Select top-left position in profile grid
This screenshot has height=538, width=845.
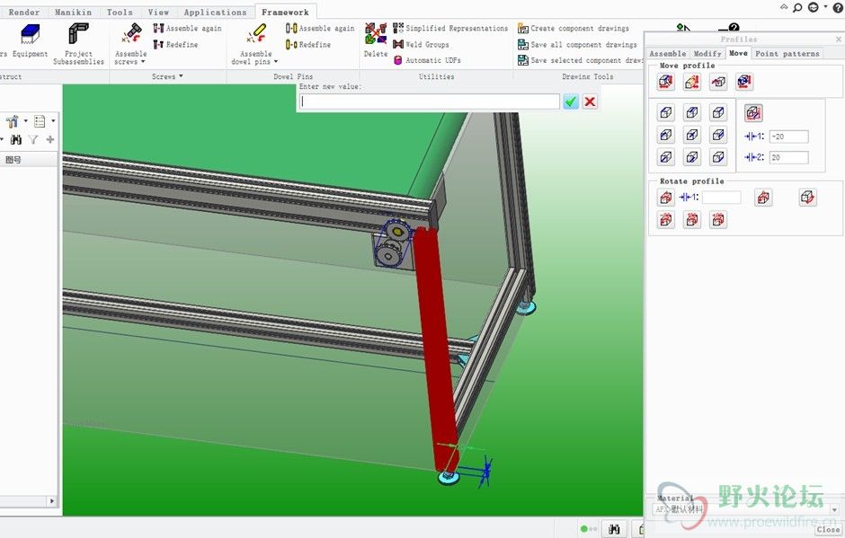tap(666, 112)
